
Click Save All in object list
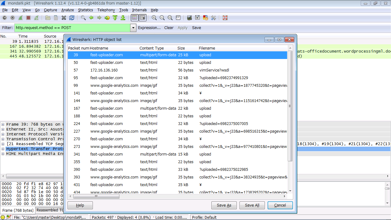(252, 205)
